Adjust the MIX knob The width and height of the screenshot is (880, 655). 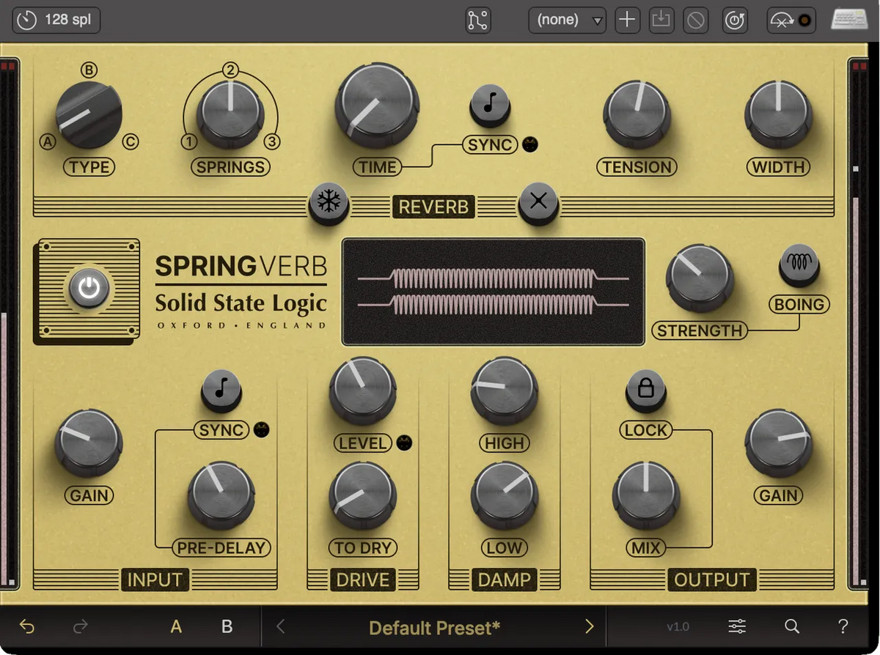click(645, 495)
